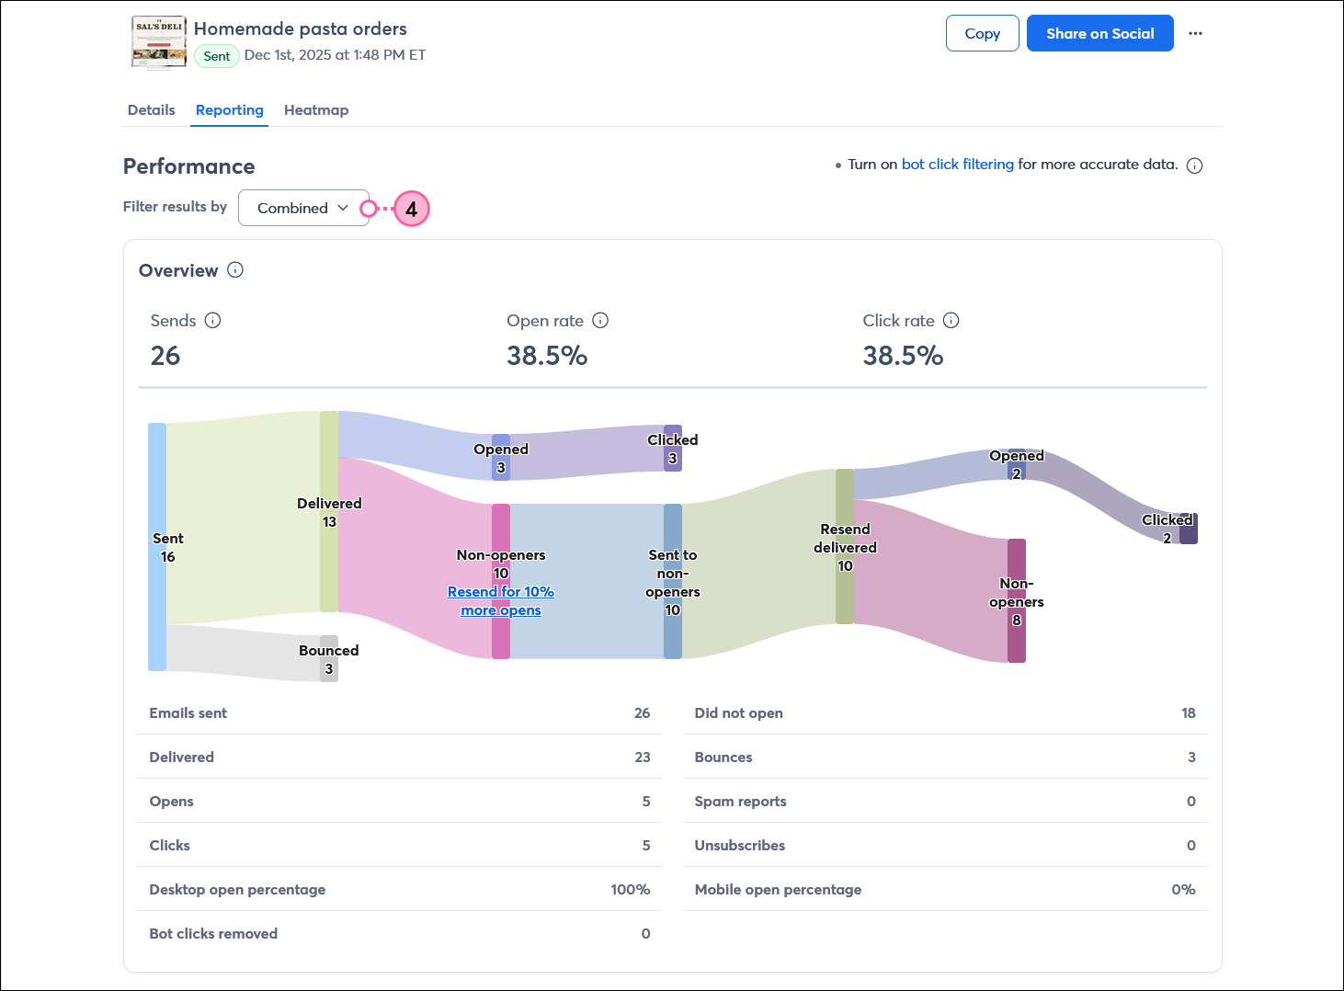Click the Resend delivered node
Image resolution: width=1344 pixels, height=991 pixels.
844,547
